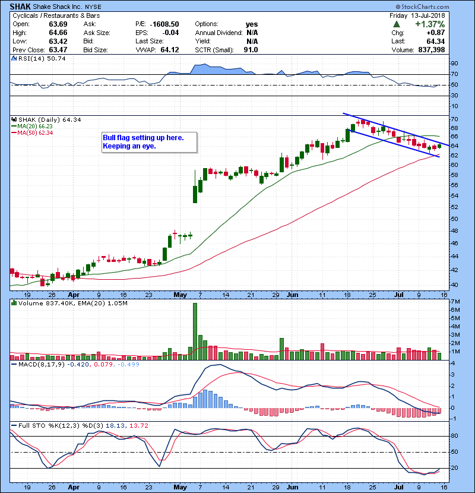Click the 'Bull flag setting up here' annotation
The image size is (475, 493).
click(x=149, y=142)
